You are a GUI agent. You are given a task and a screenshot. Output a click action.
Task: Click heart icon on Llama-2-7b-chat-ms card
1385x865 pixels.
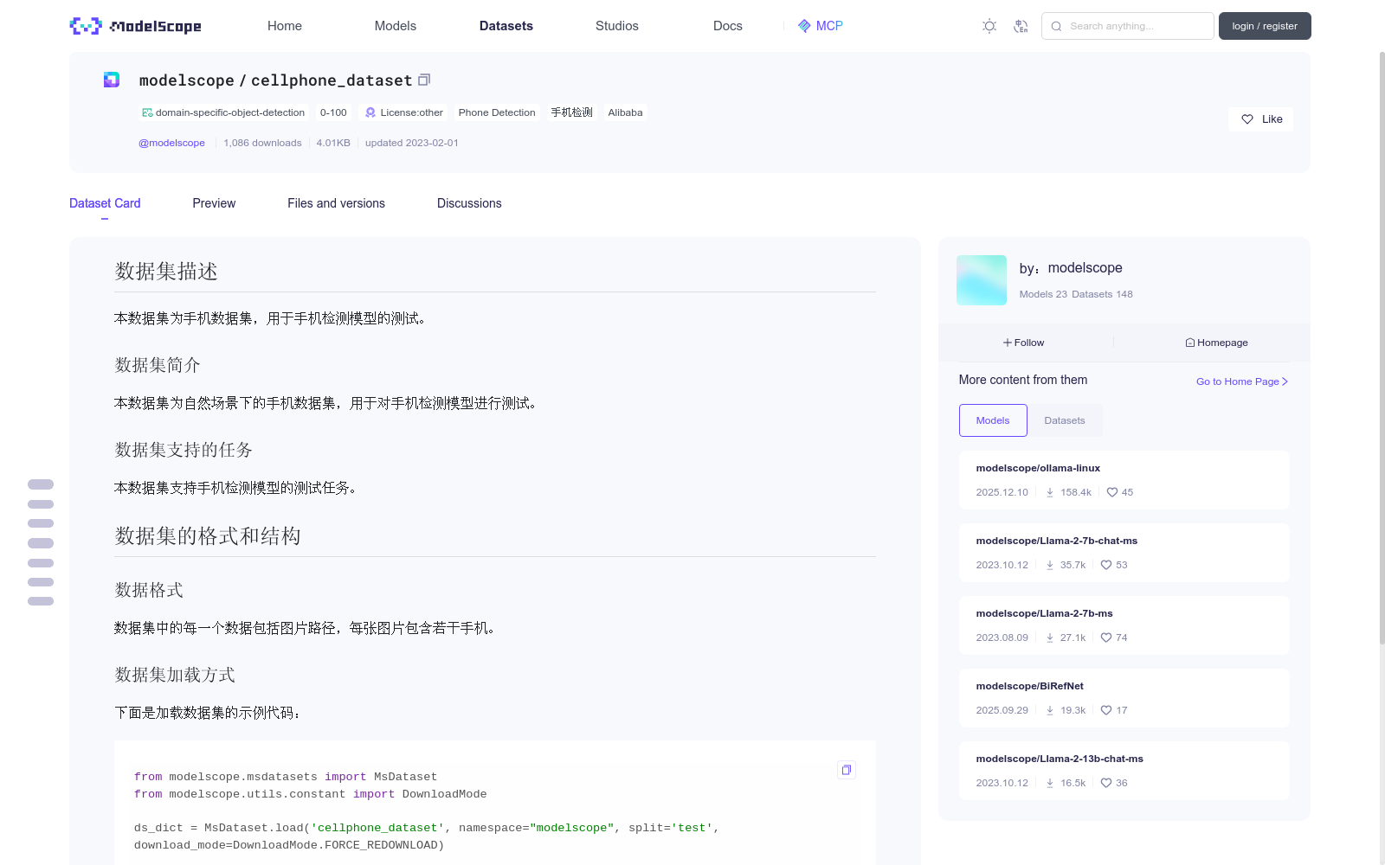point(1106,565)
